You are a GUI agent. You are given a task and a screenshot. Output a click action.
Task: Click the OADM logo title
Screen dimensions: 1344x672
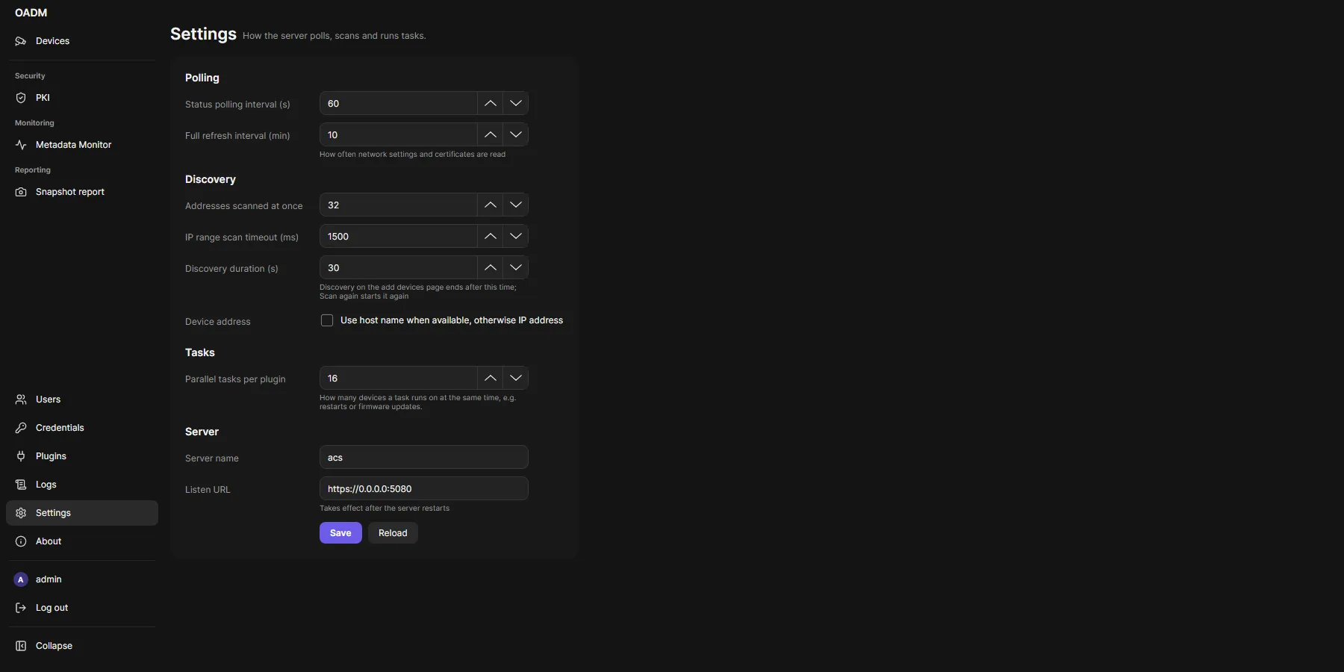tap(31, 13)
